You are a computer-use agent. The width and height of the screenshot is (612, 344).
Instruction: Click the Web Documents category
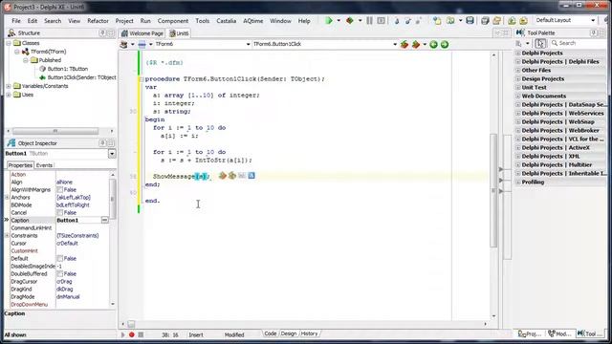544,96
